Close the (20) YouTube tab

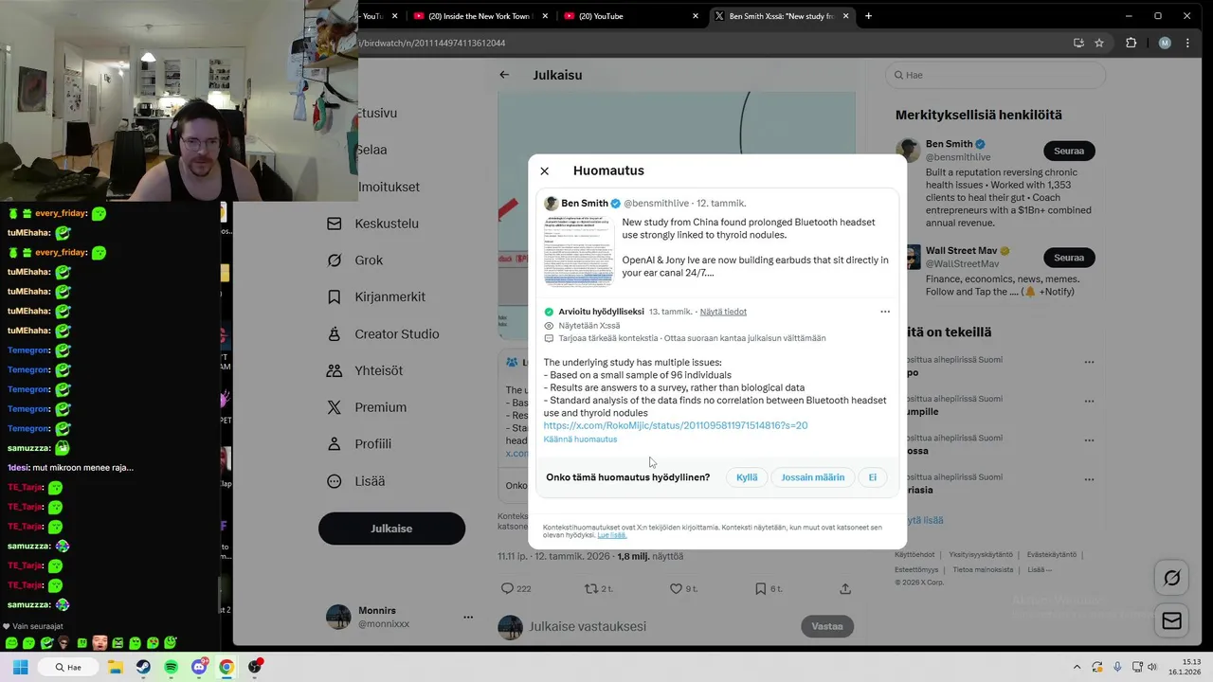696,16
